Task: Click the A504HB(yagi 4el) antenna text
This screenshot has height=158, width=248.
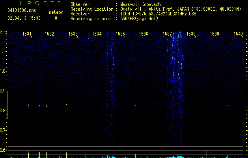Action: (x=139, y=19)
